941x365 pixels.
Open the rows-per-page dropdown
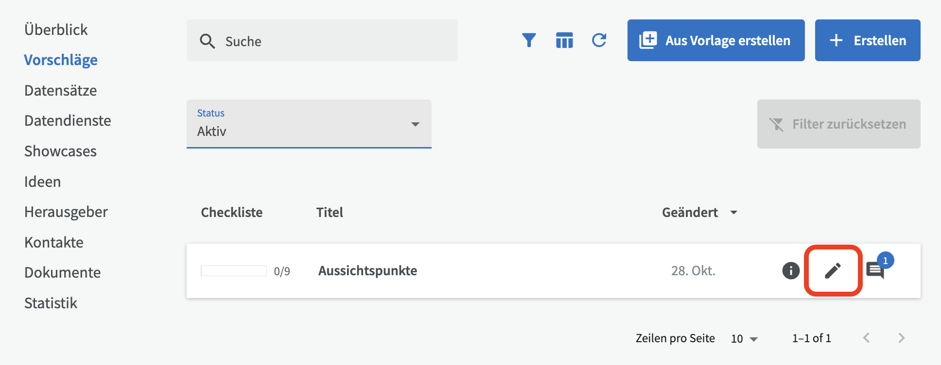[744, 339]
